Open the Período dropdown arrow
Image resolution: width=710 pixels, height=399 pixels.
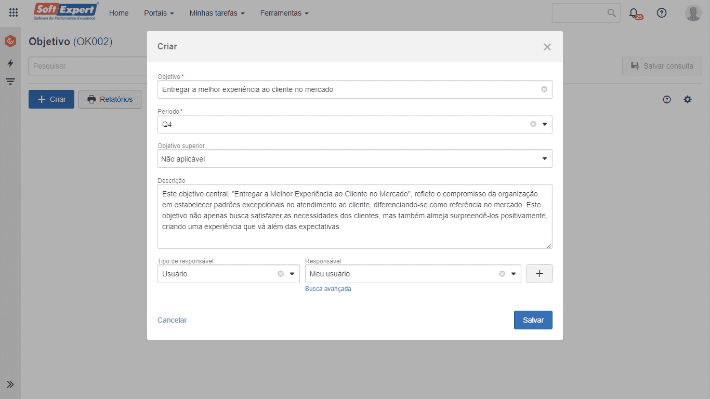(x=545, y=124)
